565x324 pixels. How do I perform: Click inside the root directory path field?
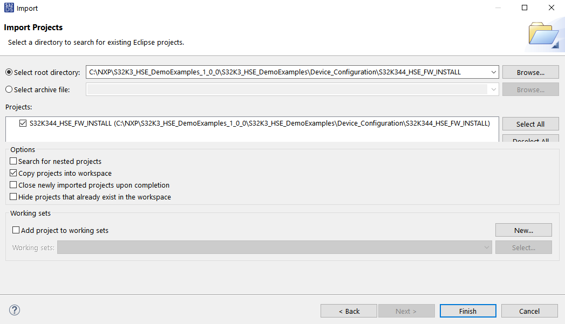286,72
